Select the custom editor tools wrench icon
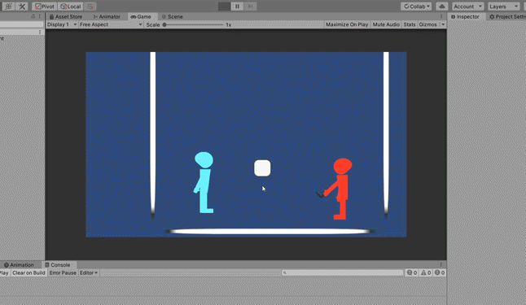 point(22,7)
